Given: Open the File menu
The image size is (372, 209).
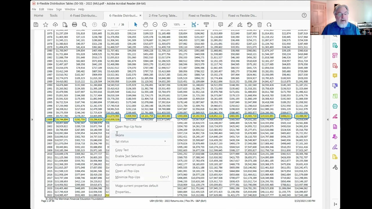Looking at the screenshot, I should click(x=34, y=9).
